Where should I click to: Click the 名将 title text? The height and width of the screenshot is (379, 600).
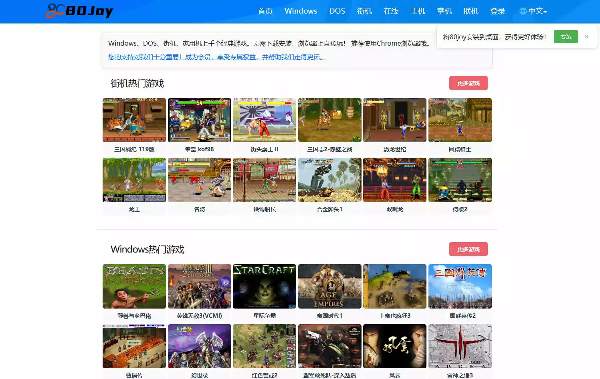coord(200,209)
